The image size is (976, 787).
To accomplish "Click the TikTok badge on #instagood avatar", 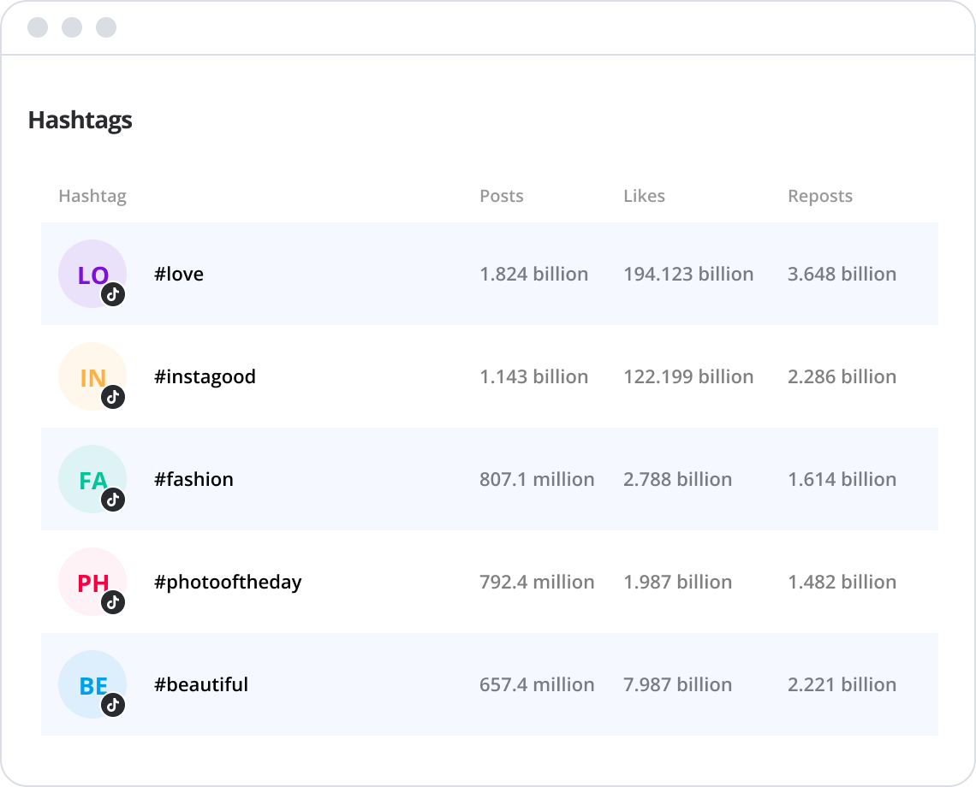I will (x=114, y=397).
